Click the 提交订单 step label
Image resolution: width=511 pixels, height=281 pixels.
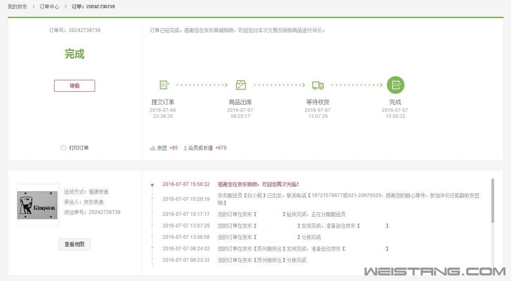tap(163, 102)
